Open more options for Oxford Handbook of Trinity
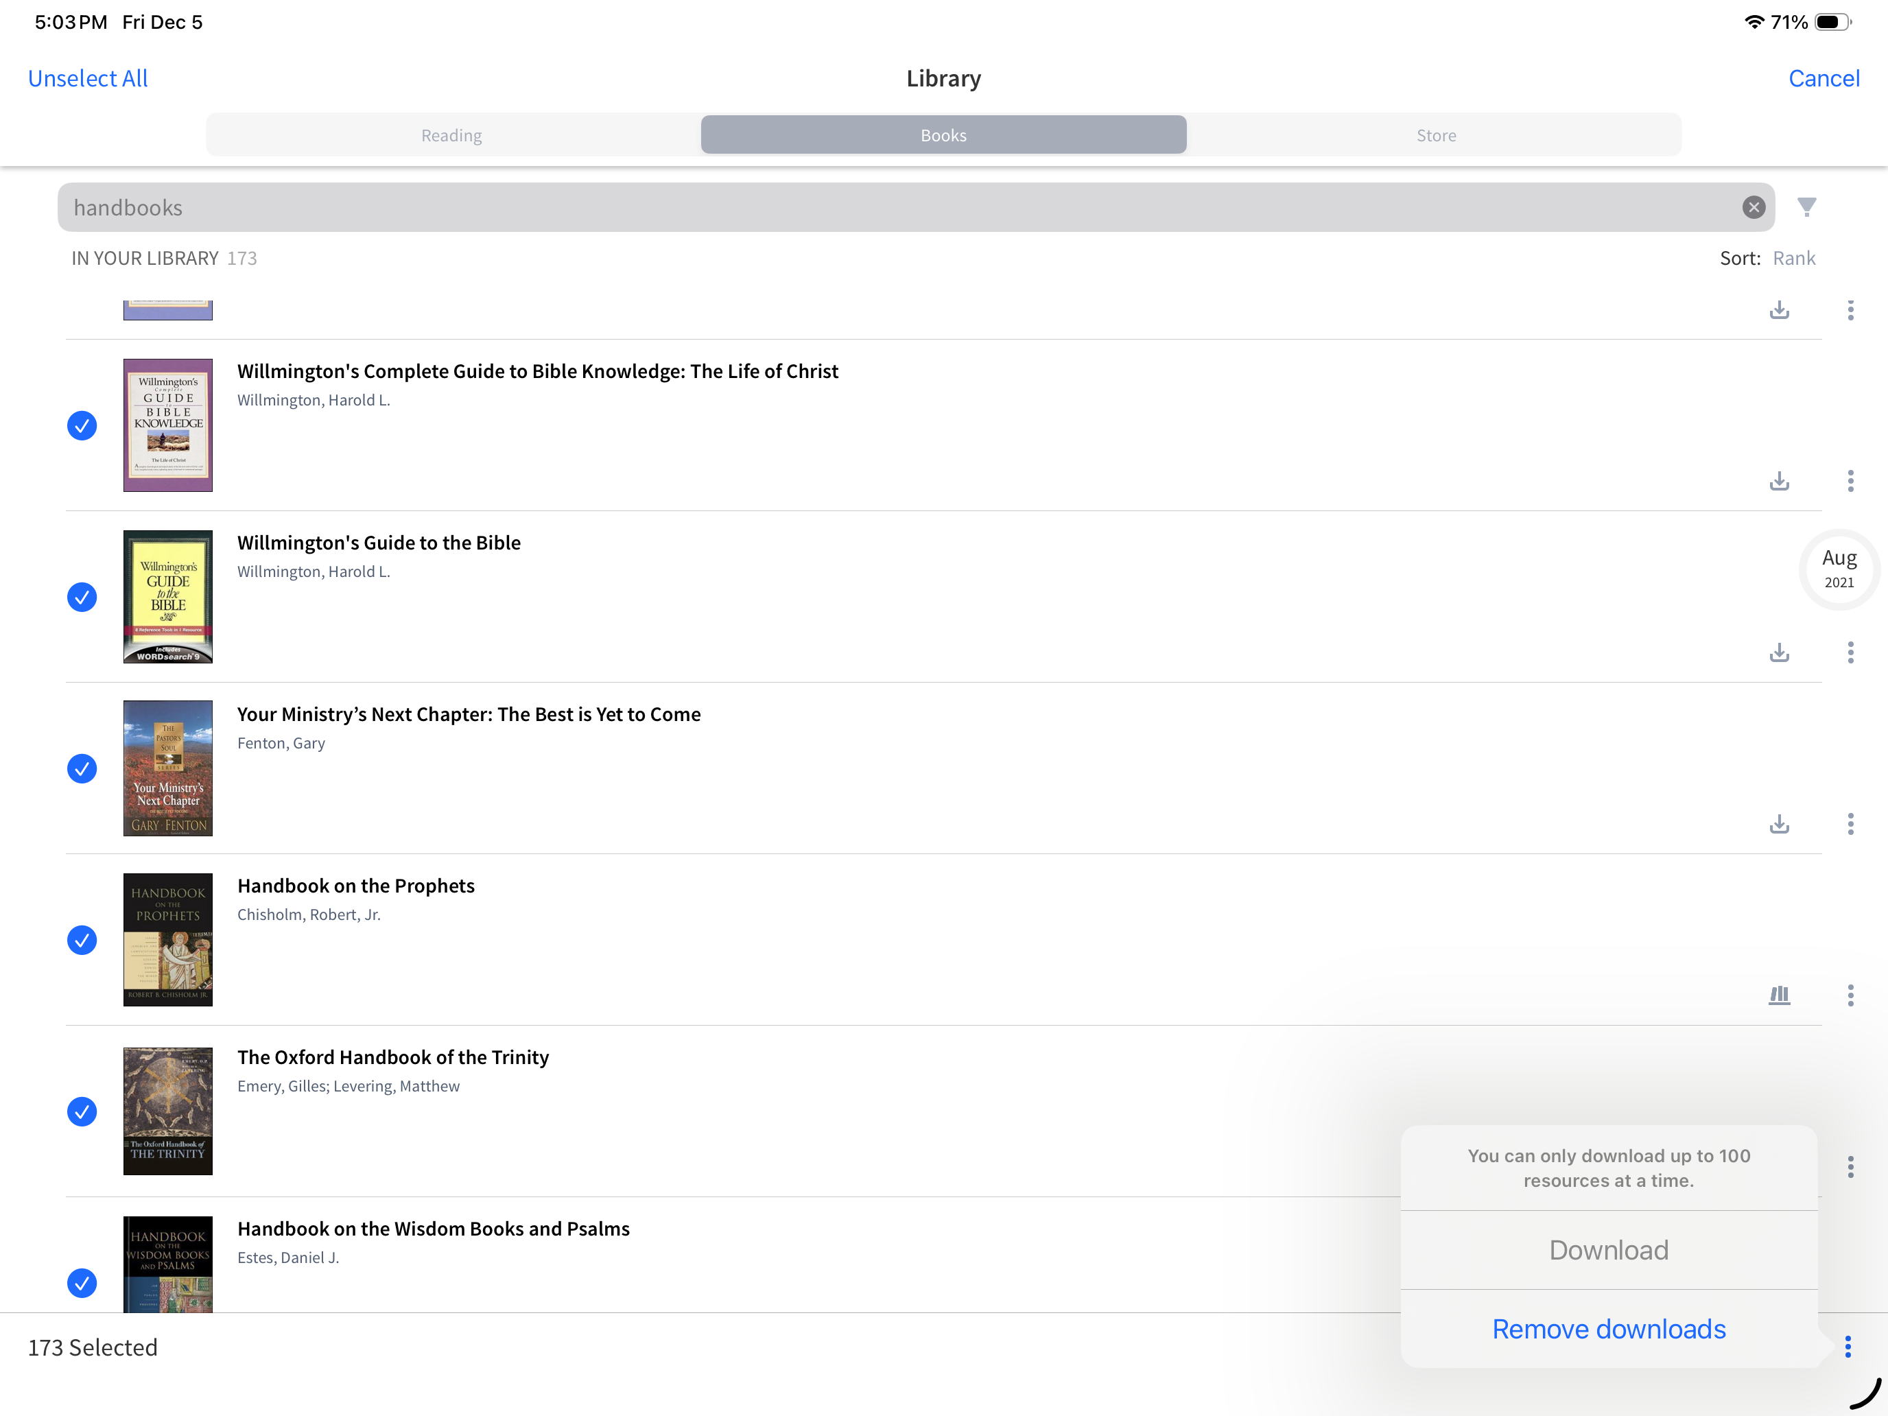Viewport: 1888px width, 1416px height. 1850,1167
